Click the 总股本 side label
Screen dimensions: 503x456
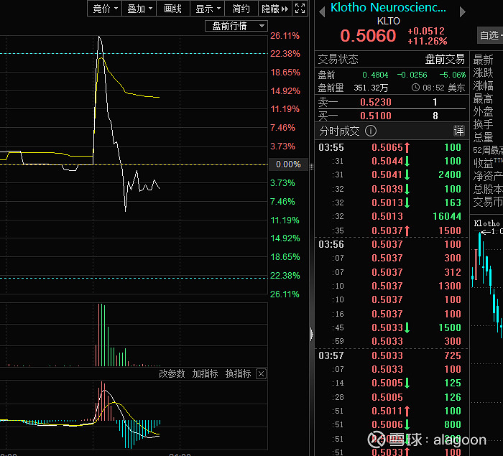coord(488,189)
